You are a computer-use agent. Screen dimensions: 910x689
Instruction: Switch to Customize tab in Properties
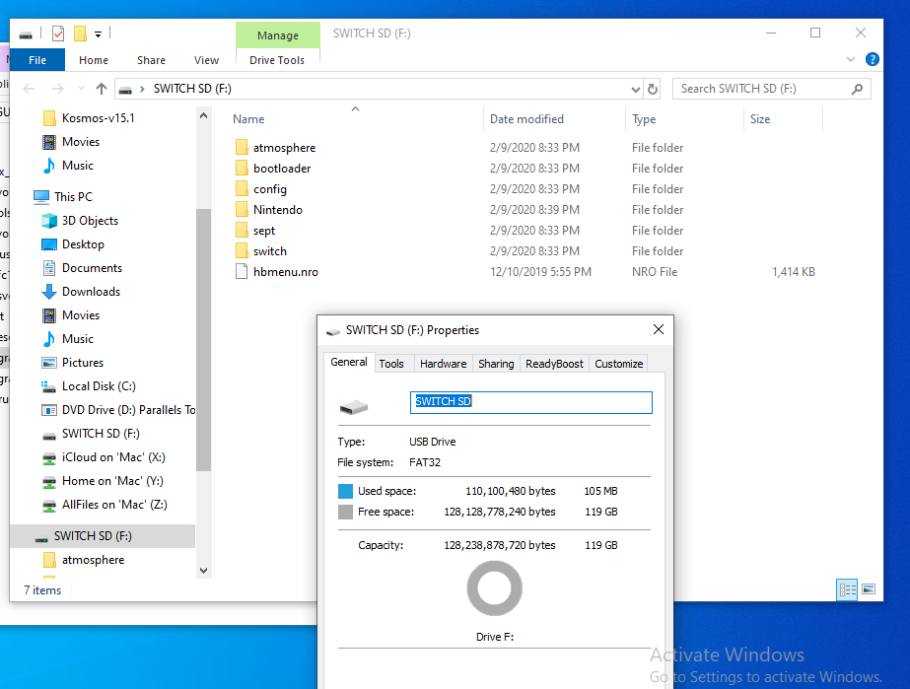pos(618,364)
